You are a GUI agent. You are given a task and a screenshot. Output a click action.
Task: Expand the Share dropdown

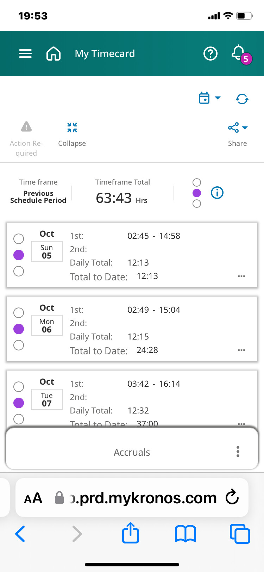[x=238, y=128]
